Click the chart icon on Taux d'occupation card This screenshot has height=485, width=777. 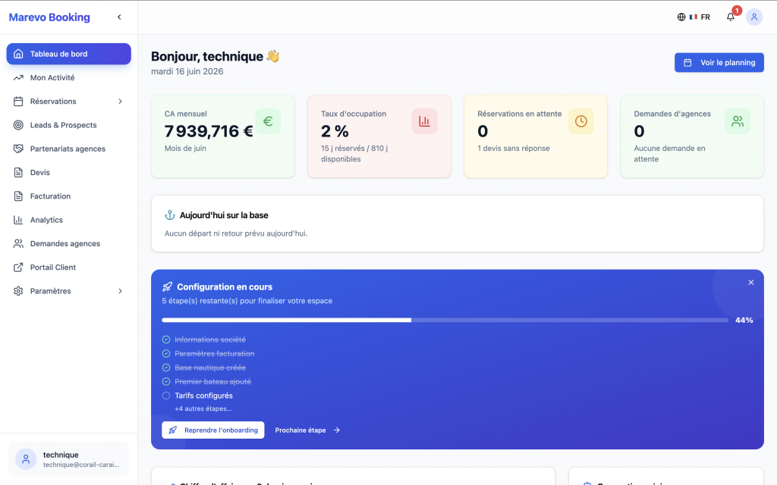tap(425, 121)
